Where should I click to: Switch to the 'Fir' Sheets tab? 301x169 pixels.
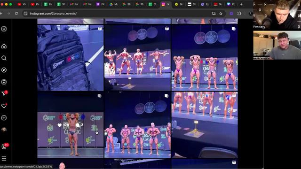[x=48, y=4]
